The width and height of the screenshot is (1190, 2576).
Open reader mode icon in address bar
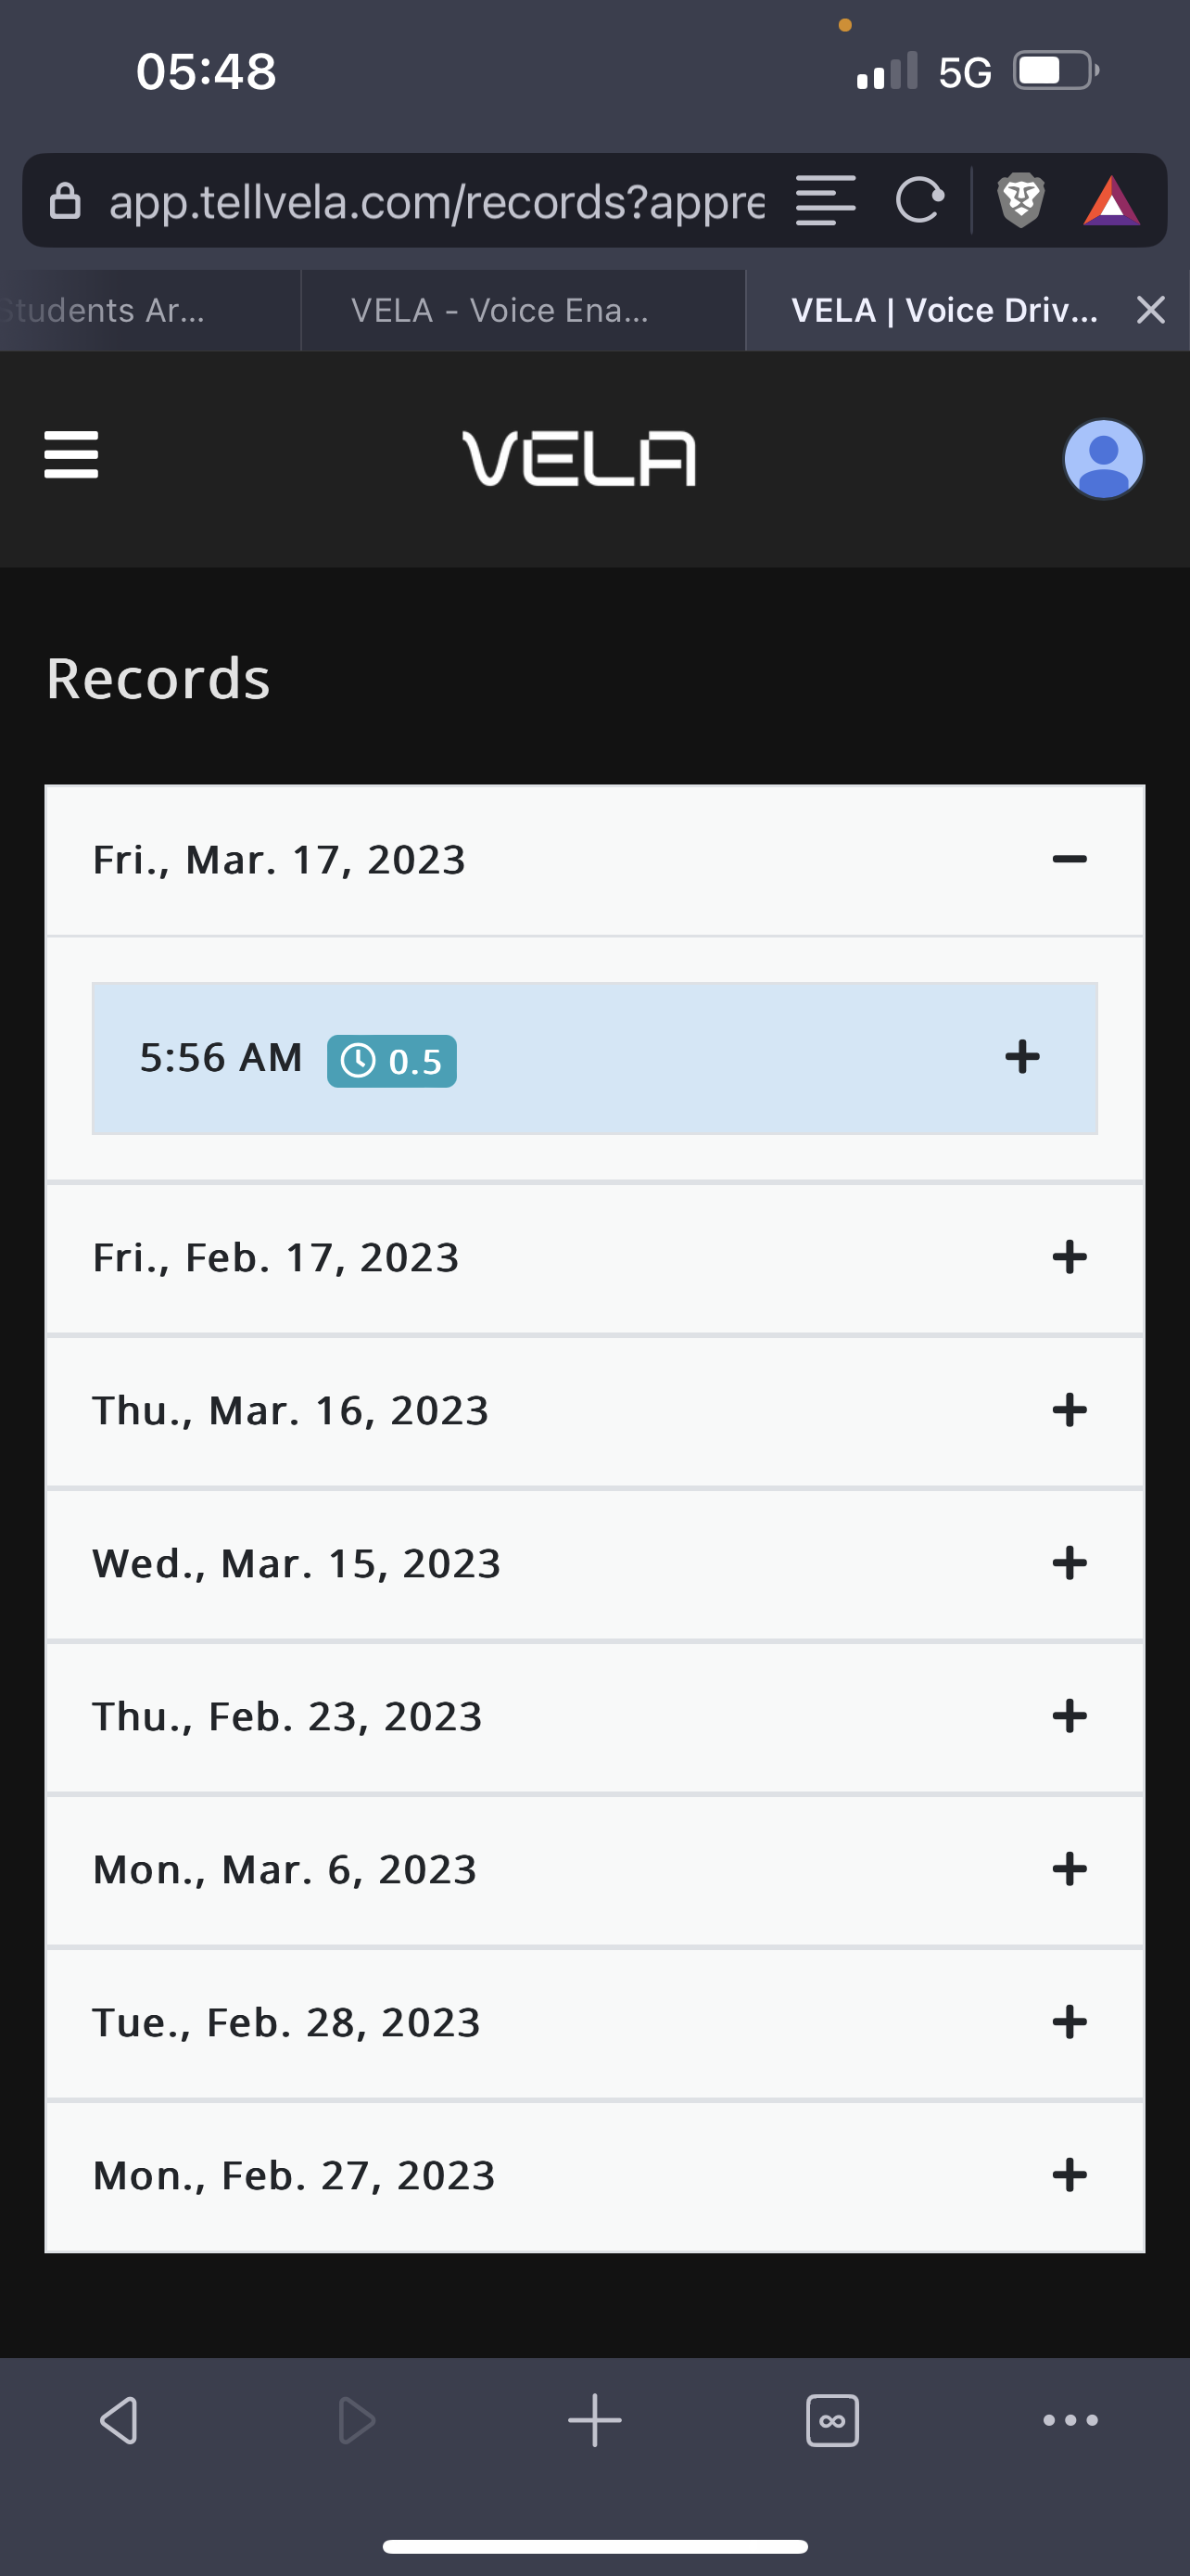(x=825, y=200)
